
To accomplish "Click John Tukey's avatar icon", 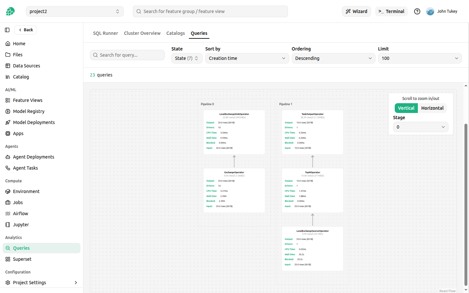I will 430,11.
